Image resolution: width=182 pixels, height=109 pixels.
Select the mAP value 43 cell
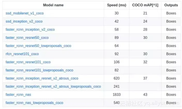point(145,95)
